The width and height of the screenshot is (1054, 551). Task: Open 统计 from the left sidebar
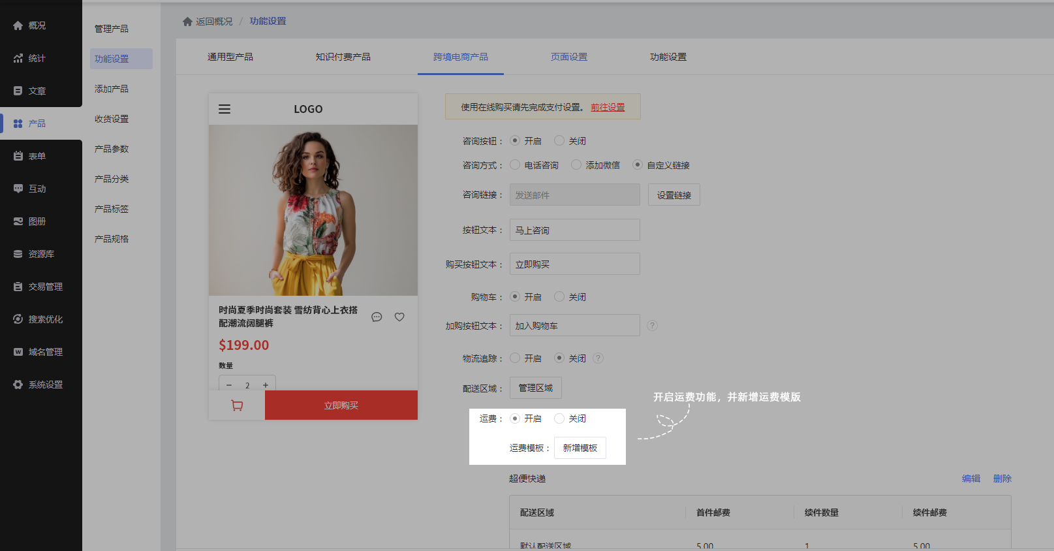point(37,58)
